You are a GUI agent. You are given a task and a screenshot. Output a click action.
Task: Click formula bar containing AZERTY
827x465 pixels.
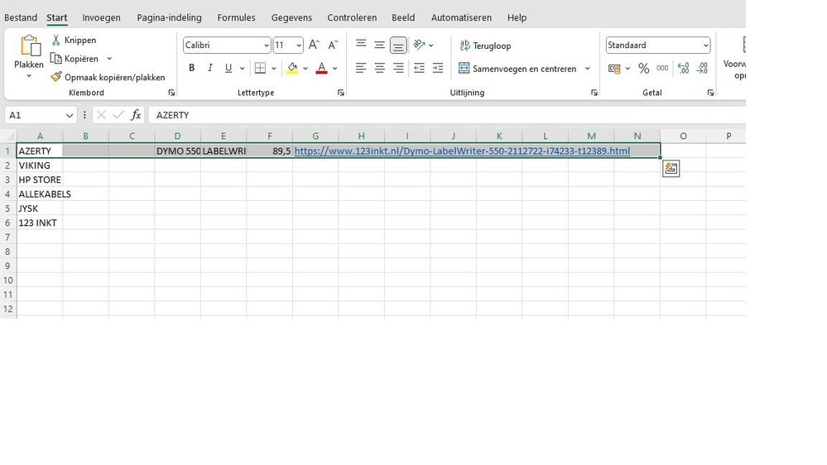pos(447,115)
